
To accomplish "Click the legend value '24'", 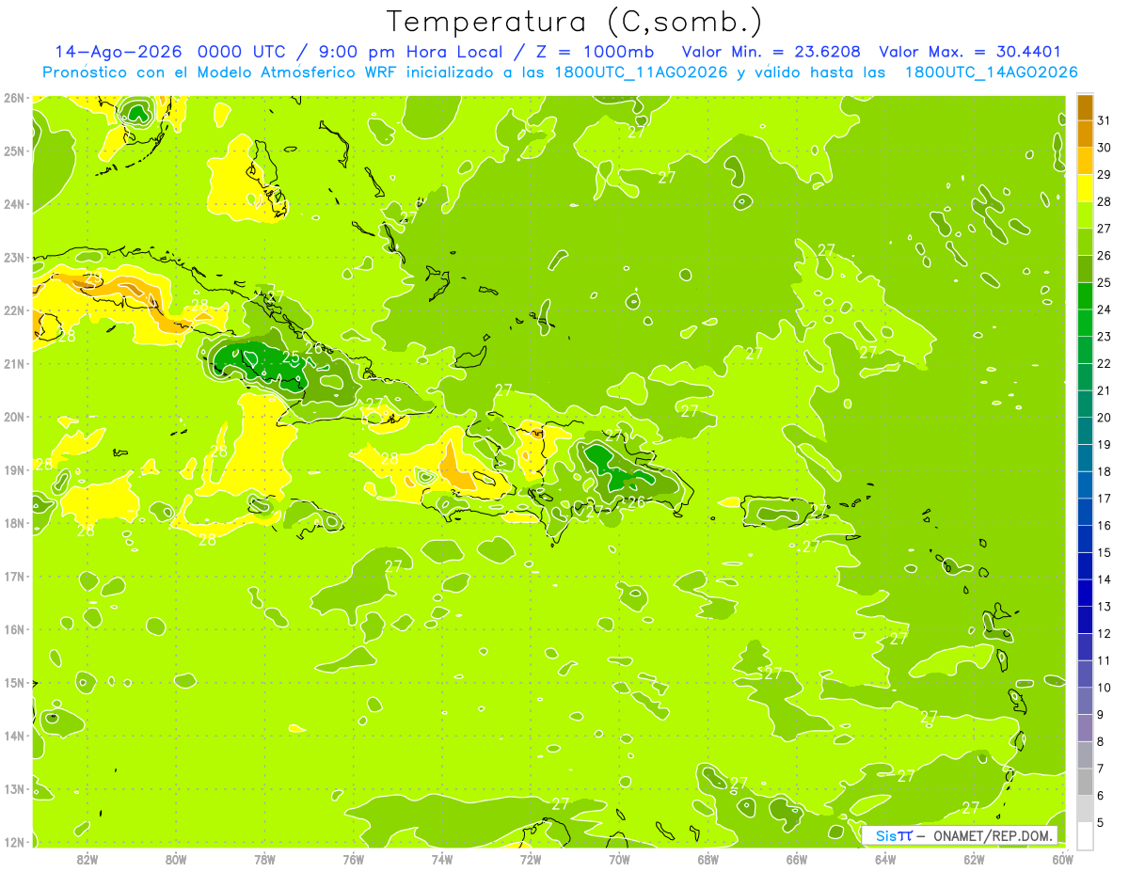I will [1104, 309].
